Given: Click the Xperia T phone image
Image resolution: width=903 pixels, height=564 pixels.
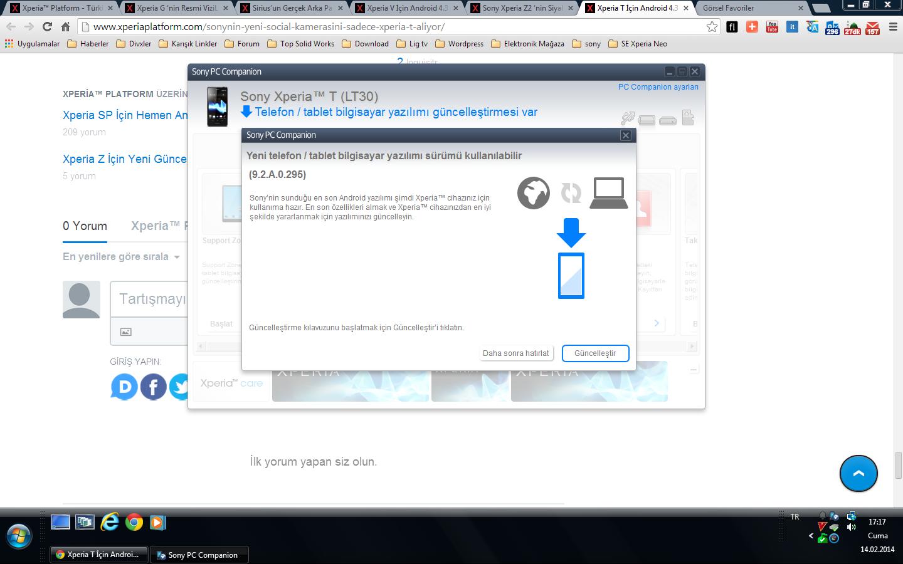Looking at the screenshot, I should pos(217,107).
